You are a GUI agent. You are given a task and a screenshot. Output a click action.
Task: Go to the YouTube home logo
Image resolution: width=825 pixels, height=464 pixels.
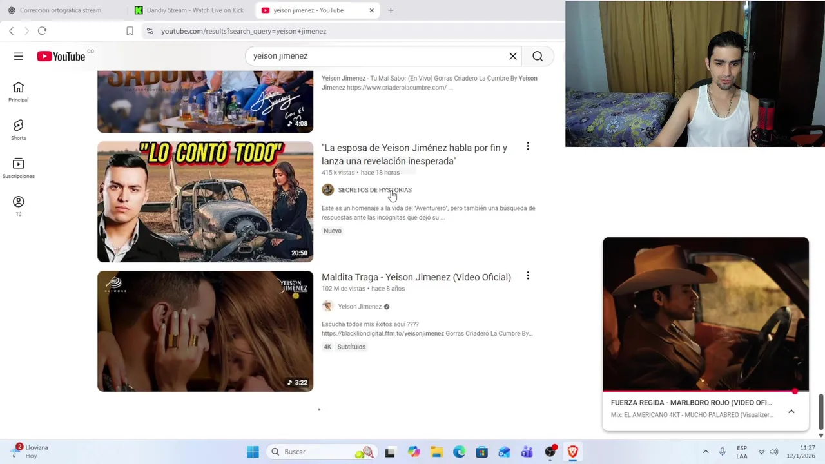pos(61,56)
